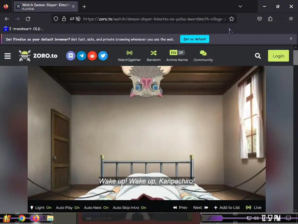Click the scrollbar down arrow
This screenshot has width=298, height=224.
coord(296,210)
